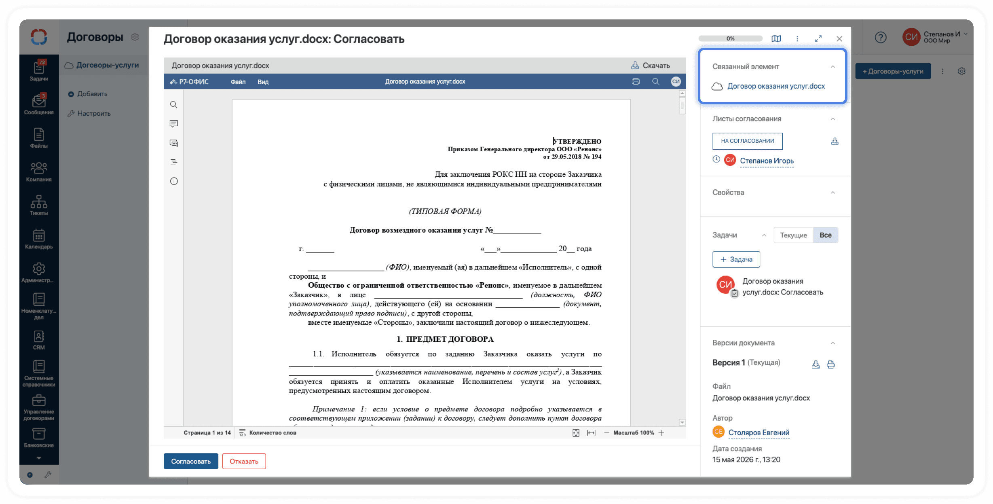This screenshot has width=993, height=504.
Task: Open the Файл menu in Р7-Офис
Action: click(238, 82)
